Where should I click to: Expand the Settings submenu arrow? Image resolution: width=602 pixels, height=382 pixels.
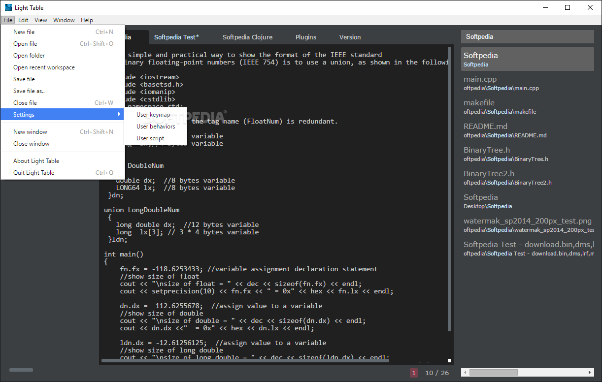click(119, 115)
